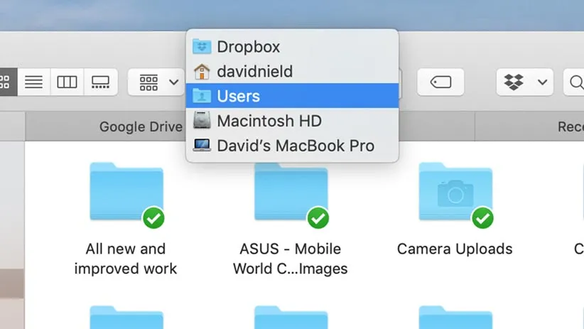Switch to gallery view in Finder toolbar
Screen dimensions: 584x329
coord(99,82)
